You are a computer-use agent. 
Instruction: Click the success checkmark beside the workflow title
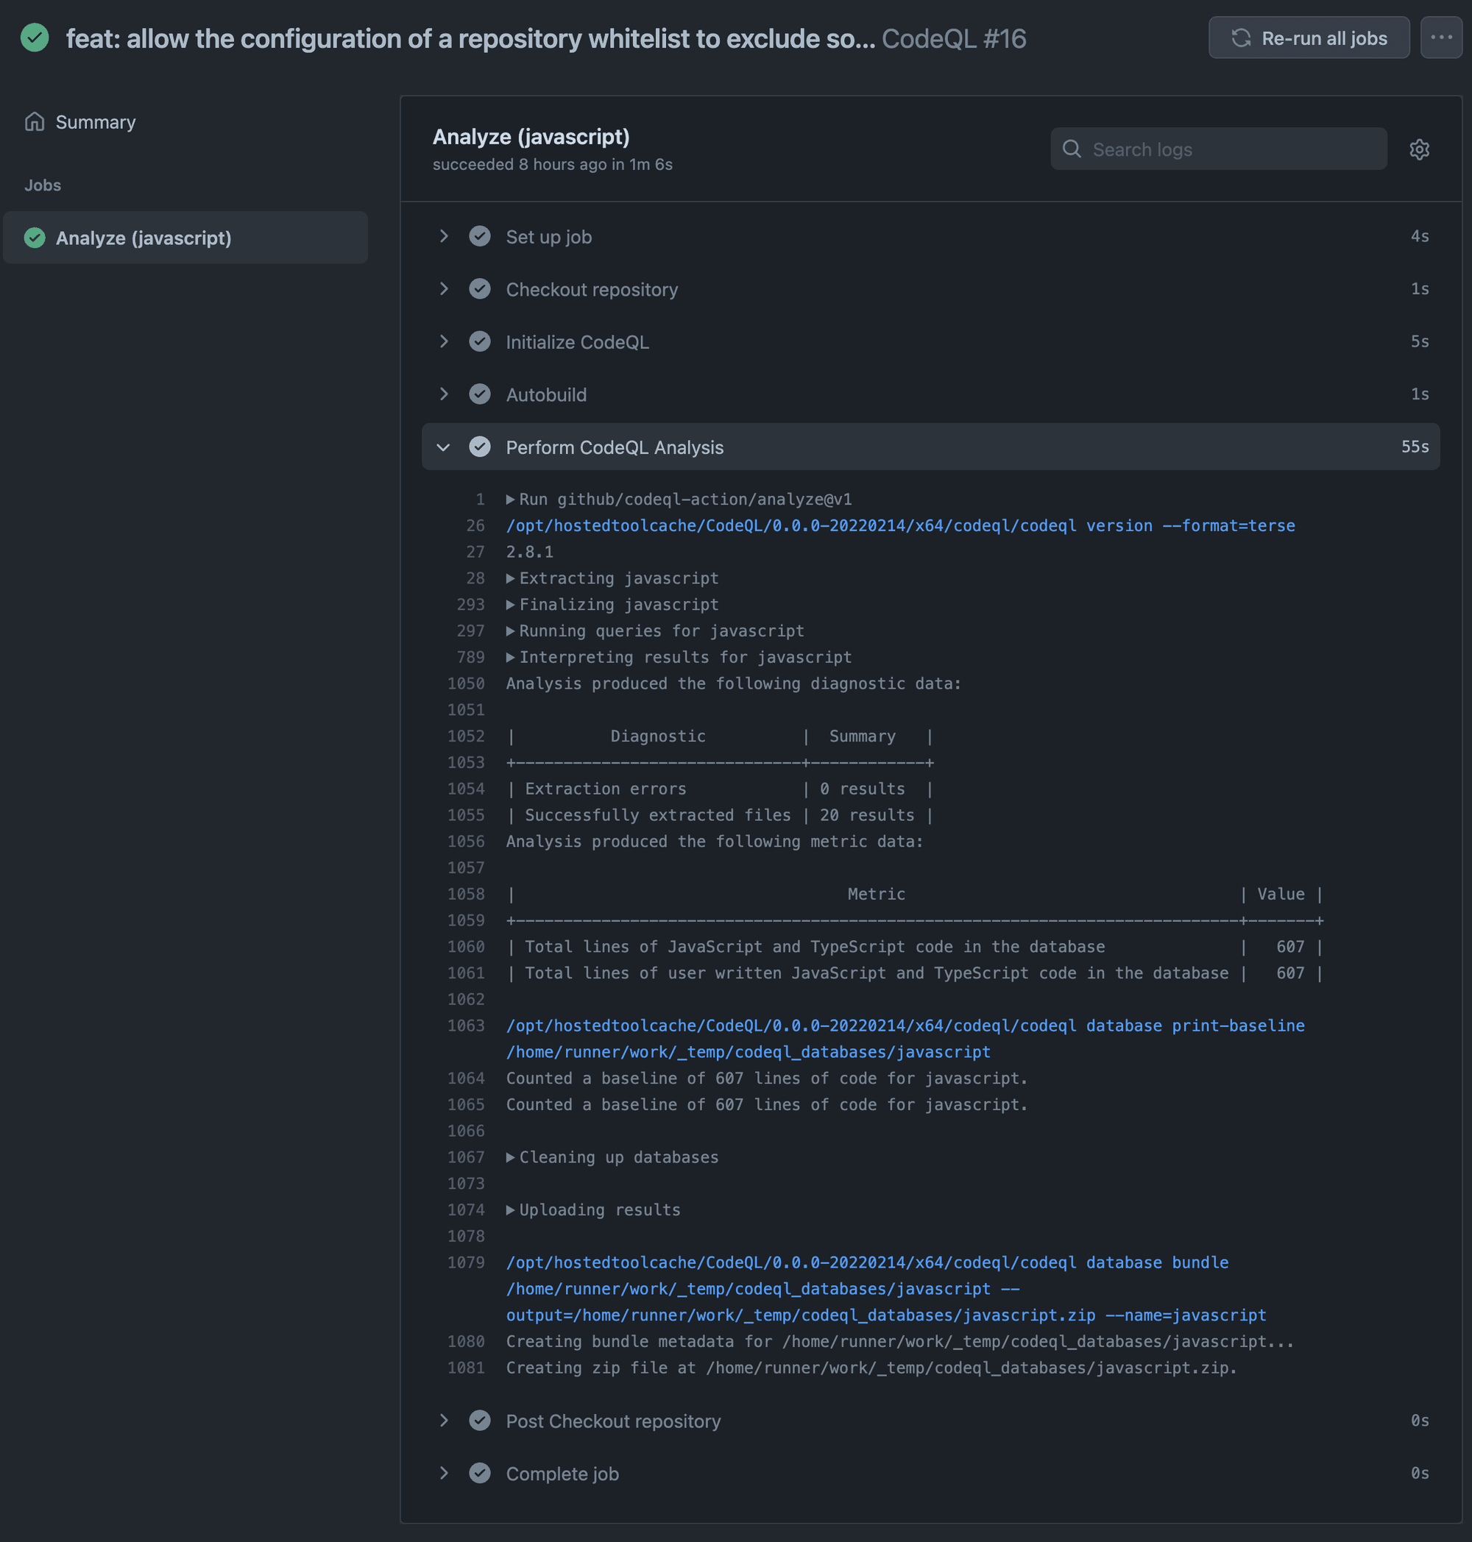point(35,37)
